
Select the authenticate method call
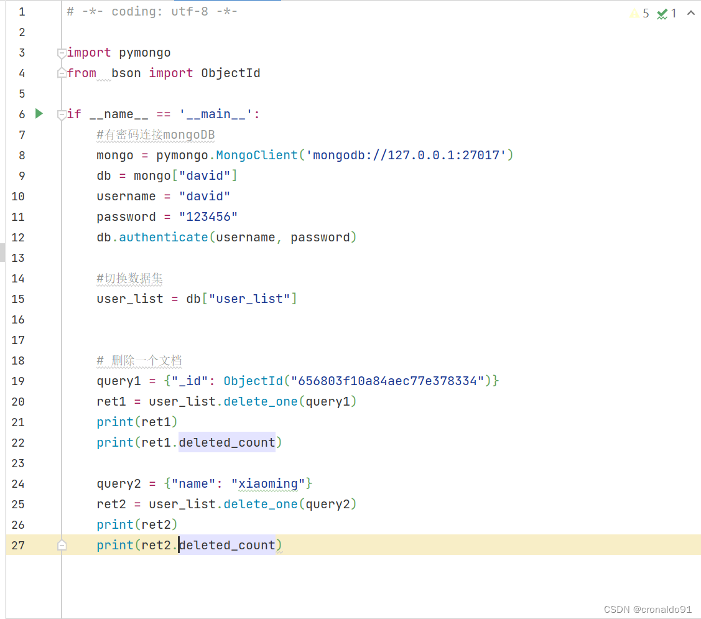point(164,238)
